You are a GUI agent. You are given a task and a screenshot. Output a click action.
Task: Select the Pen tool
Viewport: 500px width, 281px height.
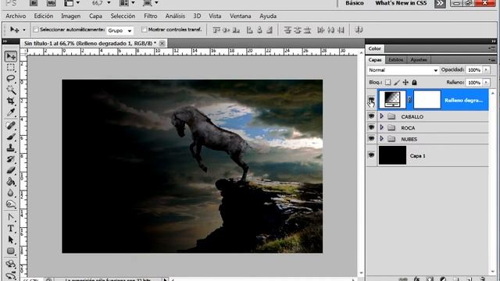tap(11, 217)
